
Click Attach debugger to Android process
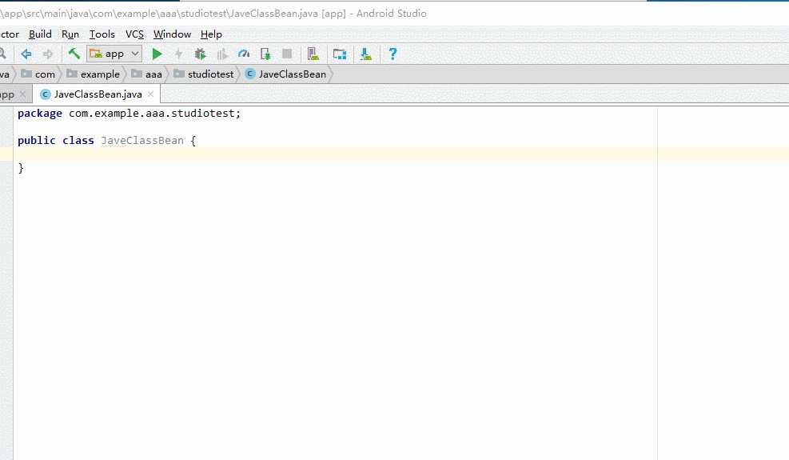pos(265,54)
